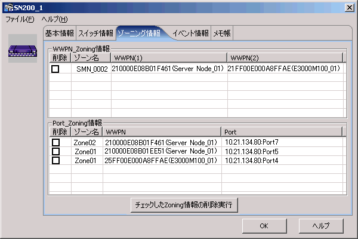Select Zone01 cell in the Port5 row

[x=87, y=151]
